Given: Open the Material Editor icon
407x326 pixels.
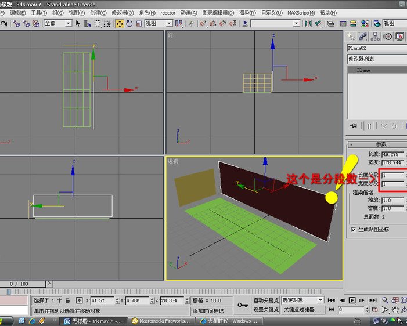Looking at the screenshot, I should (365, 24).
